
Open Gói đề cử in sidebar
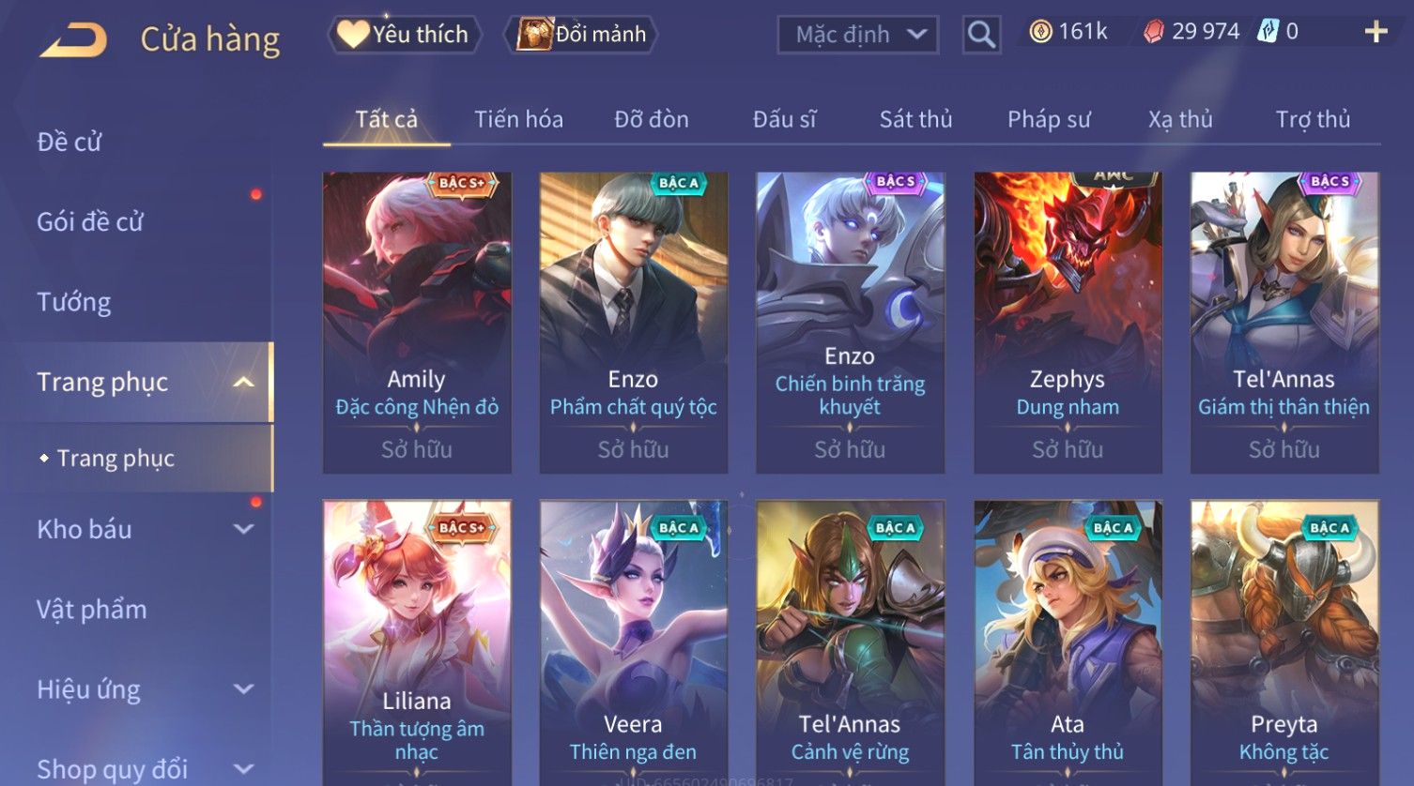click(x=90, y=222)
